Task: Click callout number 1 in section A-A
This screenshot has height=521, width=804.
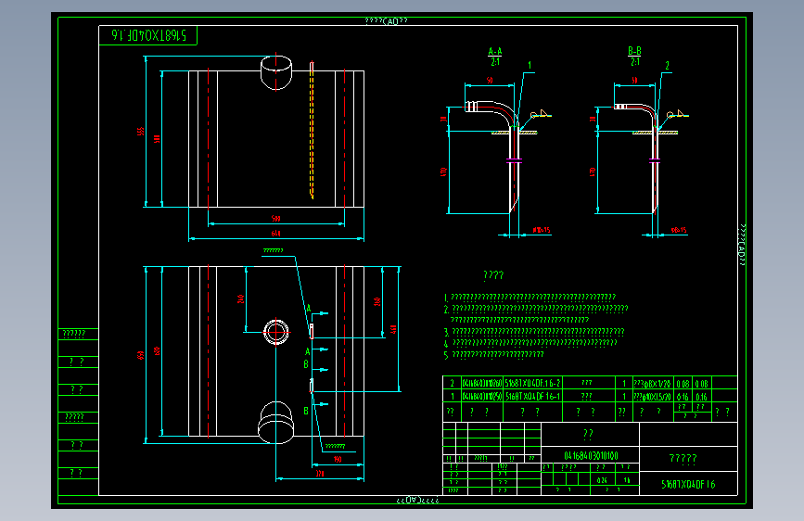Action: pyautogui.click(x=530, y=65)
